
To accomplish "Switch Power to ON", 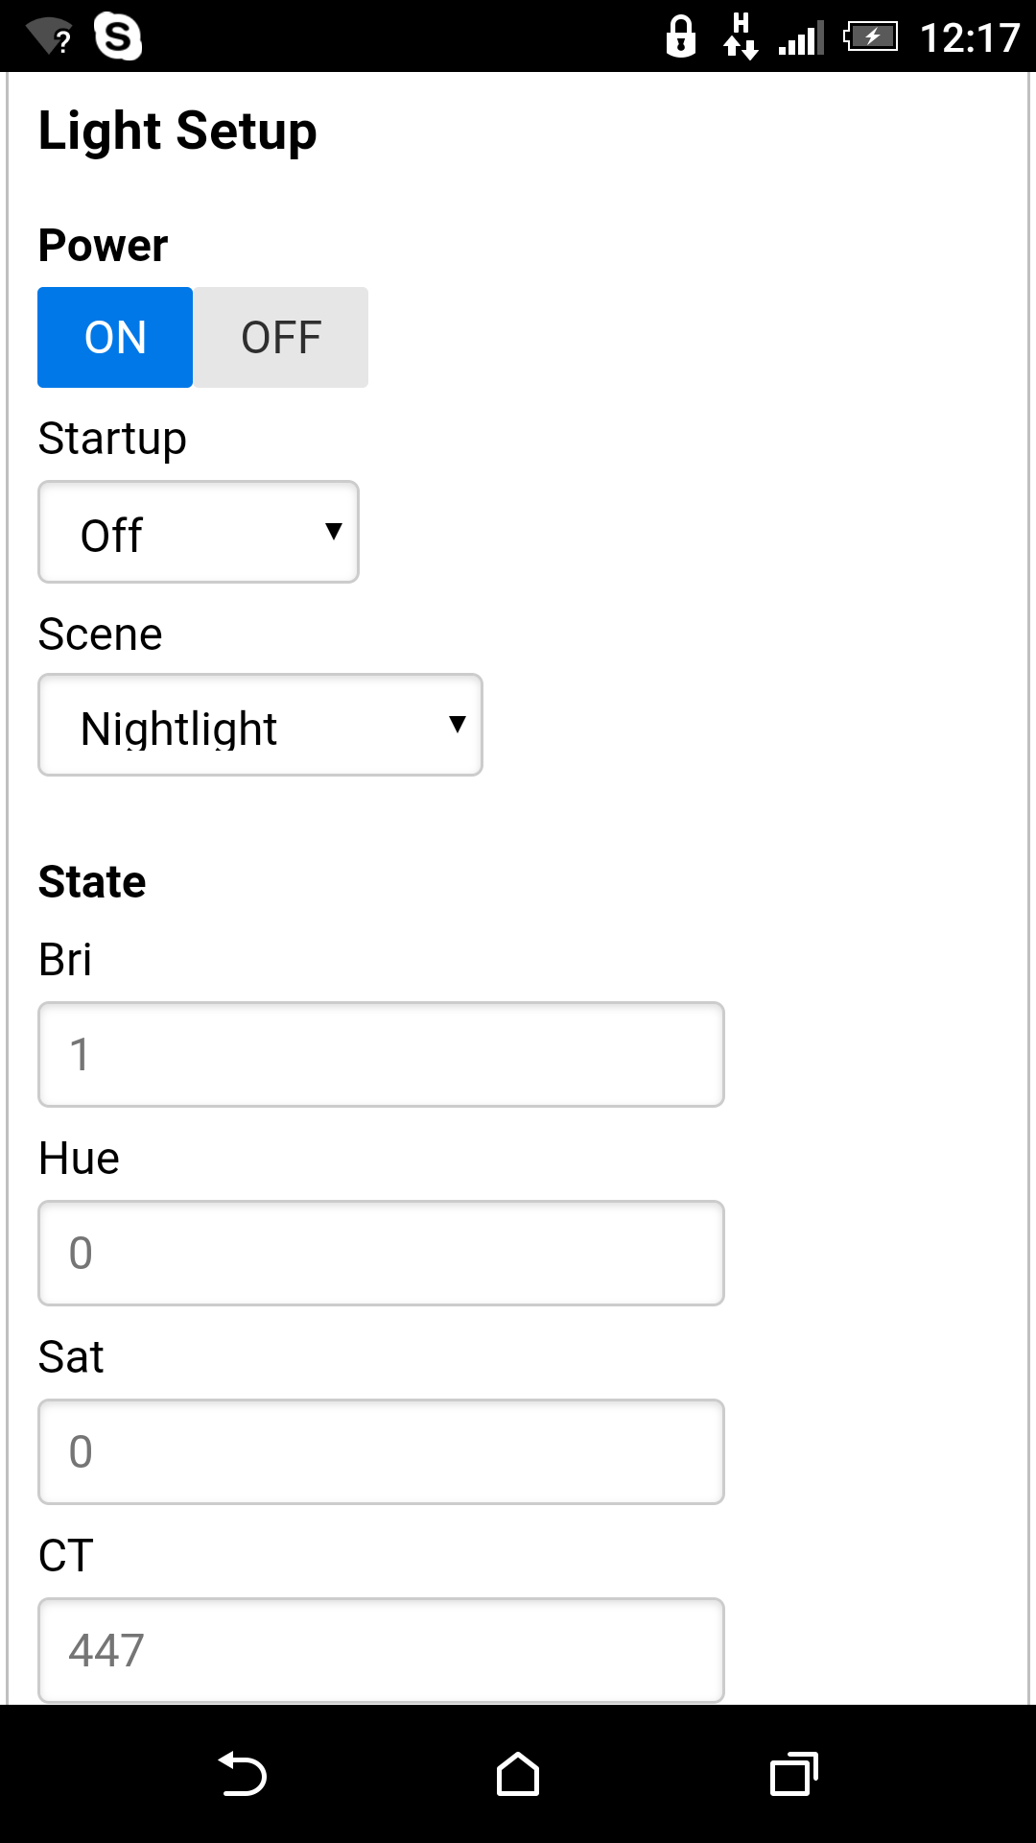I will (x=115, y=338).
